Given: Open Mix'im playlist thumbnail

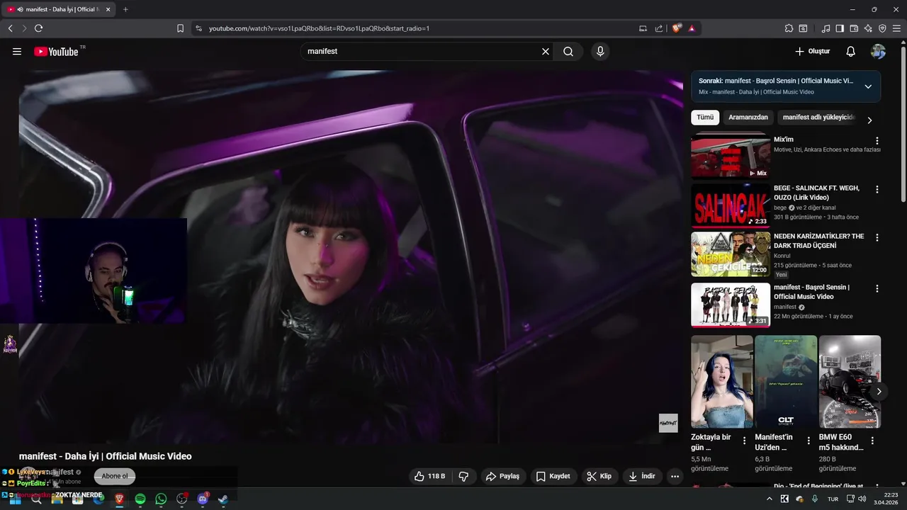Looking at the screenshot, I should coord(731,155).
